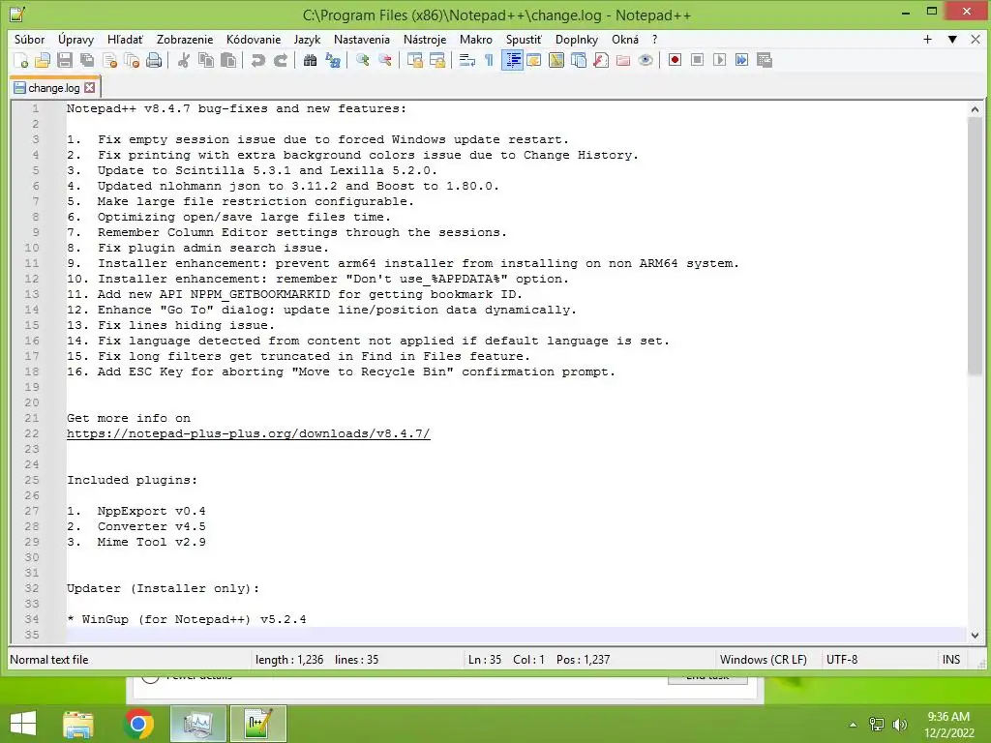This screenshot has height=743, width=991.
Task: Open user-defined language dialog icon
Action: click(x=534, y=60)
